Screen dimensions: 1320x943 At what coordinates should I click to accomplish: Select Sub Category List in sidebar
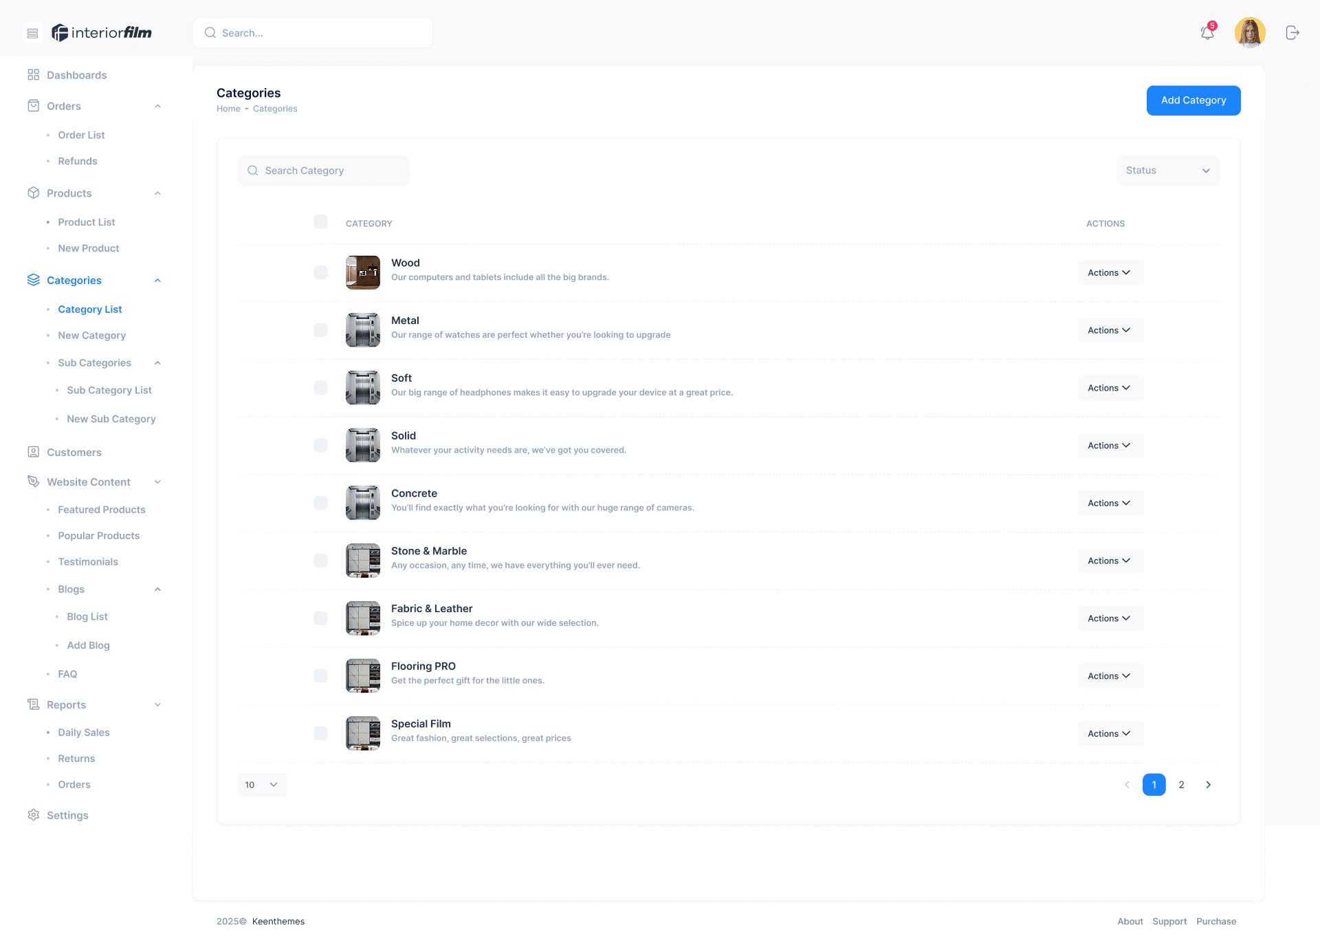(x=109, y=390)
